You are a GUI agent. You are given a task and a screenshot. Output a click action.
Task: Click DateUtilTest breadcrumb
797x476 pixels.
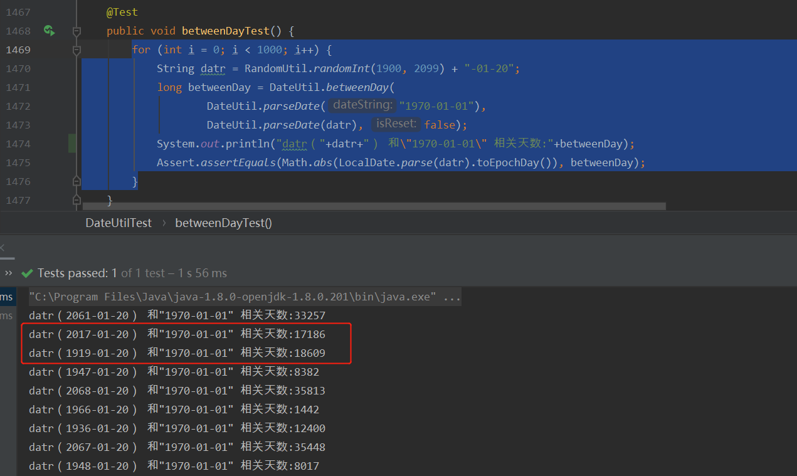pyautogui.click(x=119, y=223)
